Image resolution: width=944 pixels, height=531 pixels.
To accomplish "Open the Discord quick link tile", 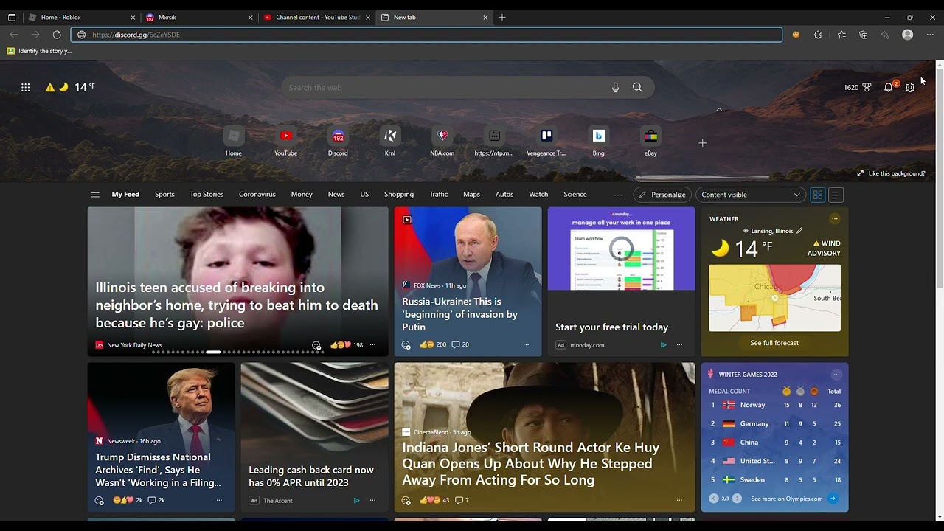I will click(338, 141).
